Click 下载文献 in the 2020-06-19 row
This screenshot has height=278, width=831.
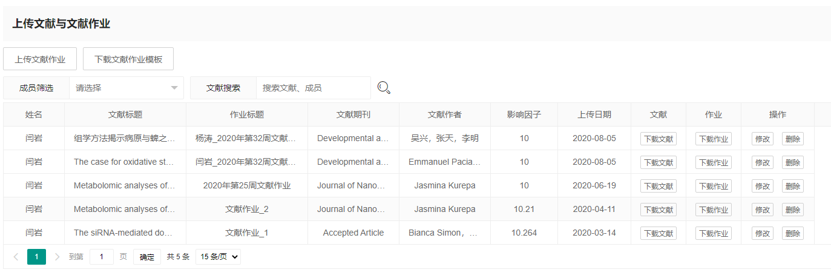pos(659,186)
